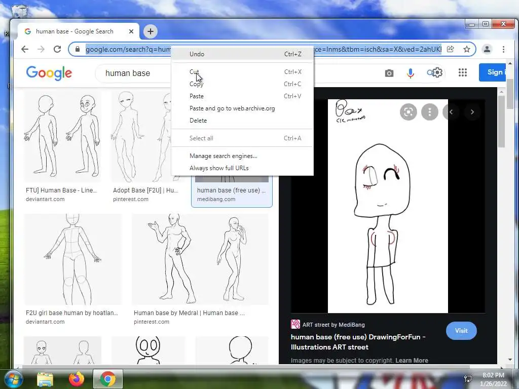The image size is (519, 389).
Task: Open Chrome three-dot menu
Action: coord(503,49)
